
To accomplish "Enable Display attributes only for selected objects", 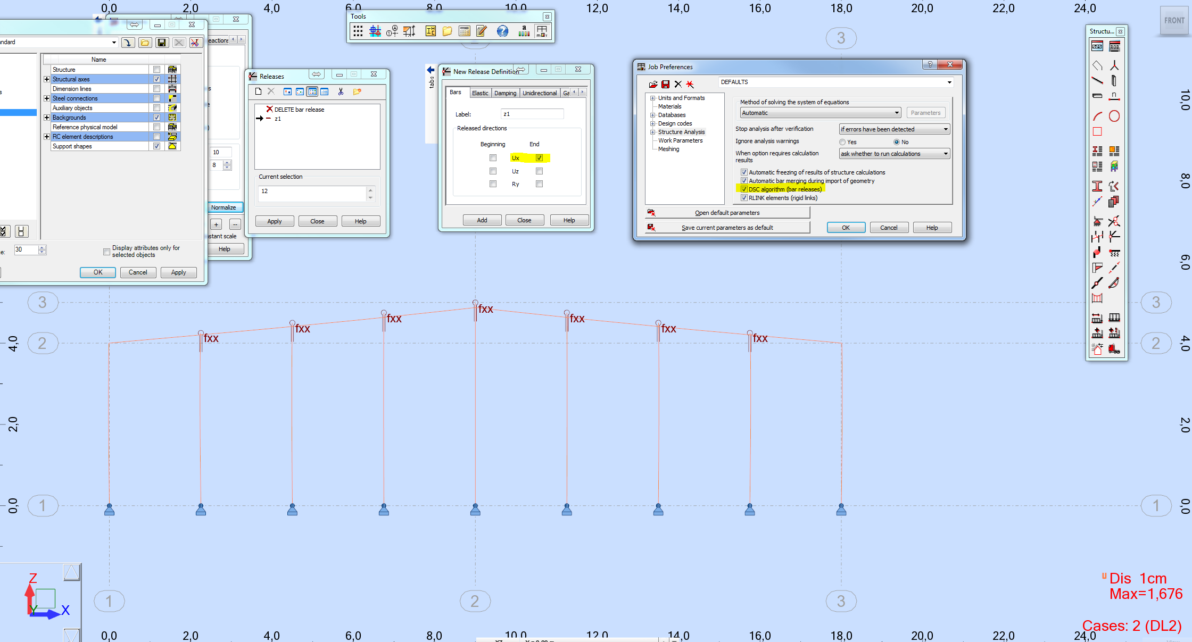I will (107, 251).
